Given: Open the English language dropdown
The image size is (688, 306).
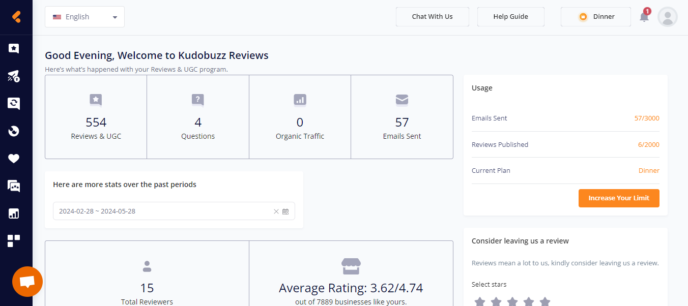Looking at the screenshot, I should [84, 17].
